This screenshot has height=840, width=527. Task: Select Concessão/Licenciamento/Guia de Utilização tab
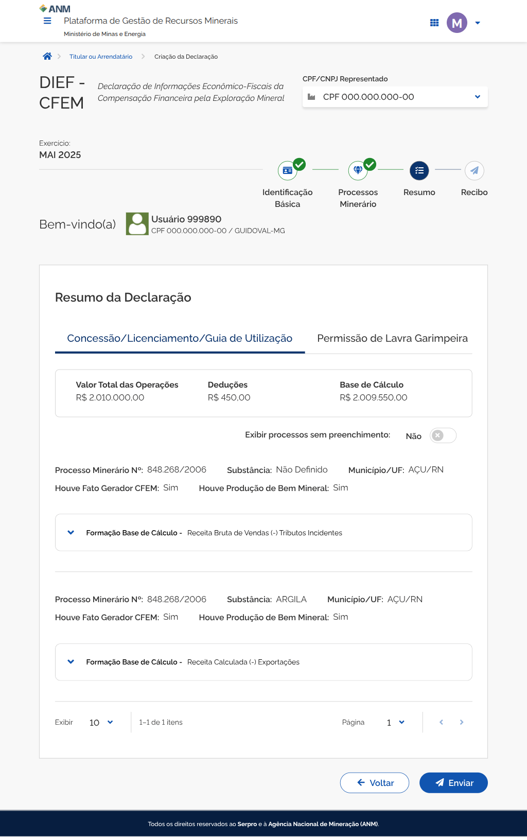pos(180,338)
